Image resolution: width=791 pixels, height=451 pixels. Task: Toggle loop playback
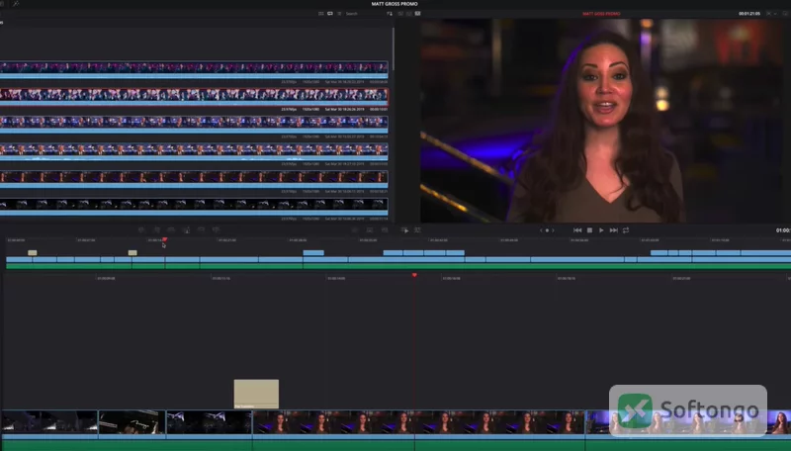tap(626, 230)
